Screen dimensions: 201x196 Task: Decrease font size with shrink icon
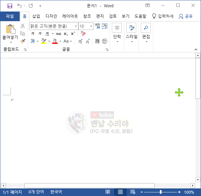88,41
